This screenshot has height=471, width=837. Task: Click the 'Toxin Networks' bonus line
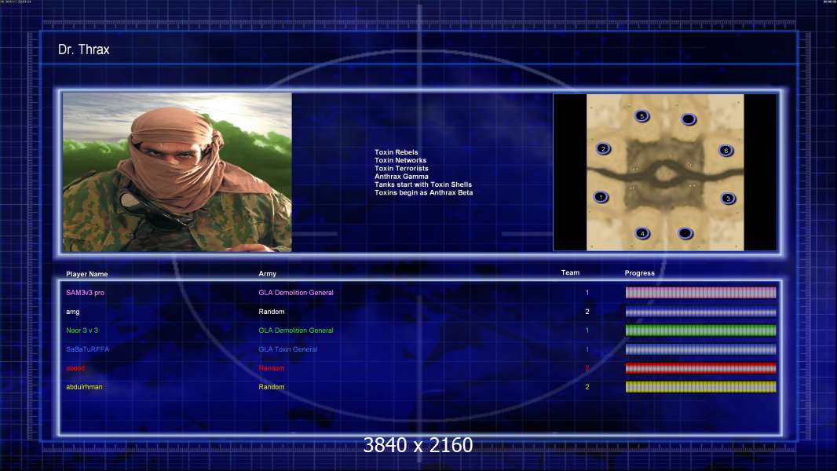pos(400,160)
